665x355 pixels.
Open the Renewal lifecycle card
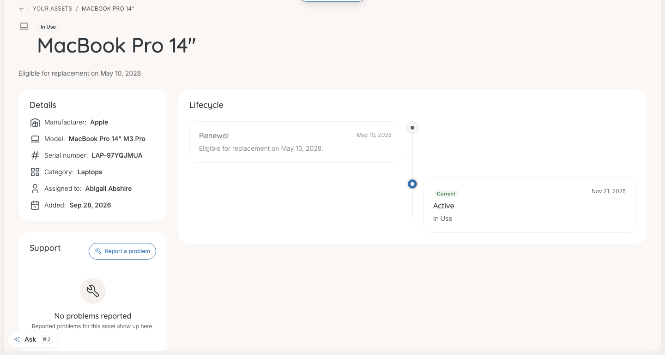tap(296, 142)
